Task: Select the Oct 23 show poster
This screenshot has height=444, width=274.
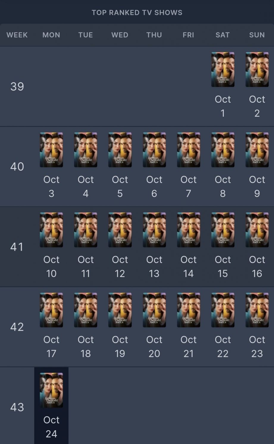Action: point(257,310)
